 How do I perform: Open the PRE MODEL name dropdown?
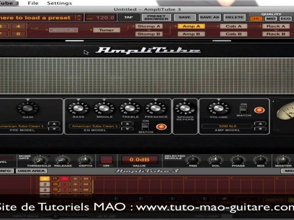click(22, 126)
